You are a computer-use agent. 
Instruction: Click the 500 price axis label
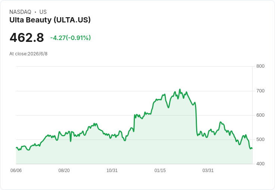(x=260, y=140)
